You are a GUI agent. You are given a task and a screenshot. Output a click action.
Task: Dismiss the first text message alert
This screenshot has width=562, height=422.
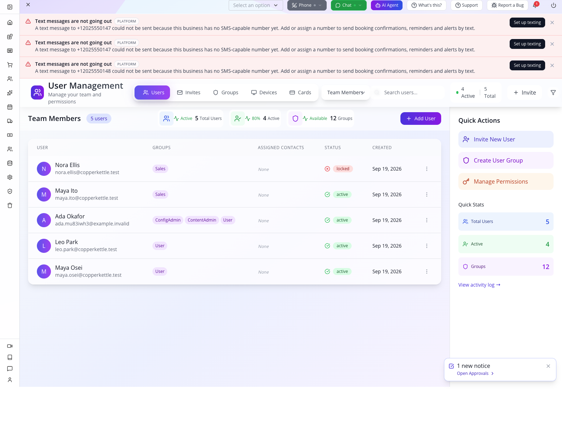(552, 23)
